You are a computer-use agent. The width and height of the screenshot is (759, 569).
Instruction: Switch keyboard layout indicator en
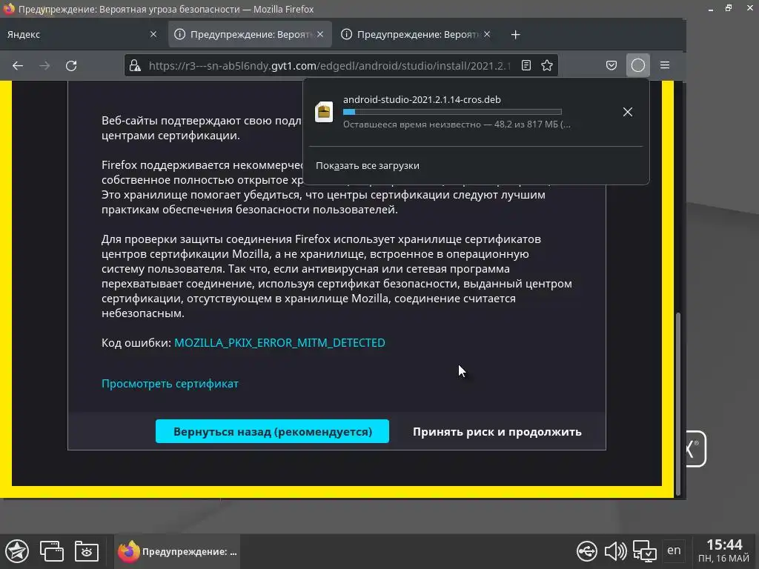click(x=674, y=550)
